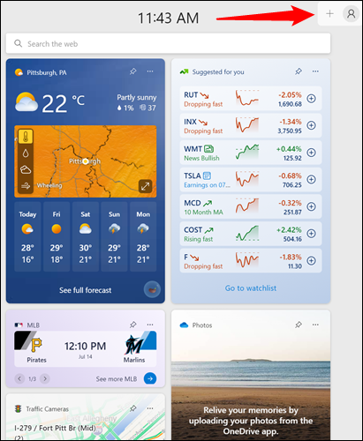Pin the Photos widget
The width and height of the screenshot is (363, 441).
point(299,325)
